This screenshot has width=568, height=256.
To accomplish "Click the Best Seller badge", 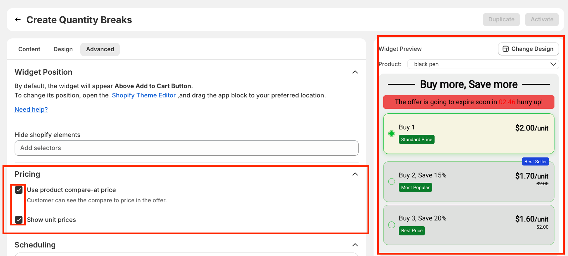I will pyautogui.click(x=535, y=161).
